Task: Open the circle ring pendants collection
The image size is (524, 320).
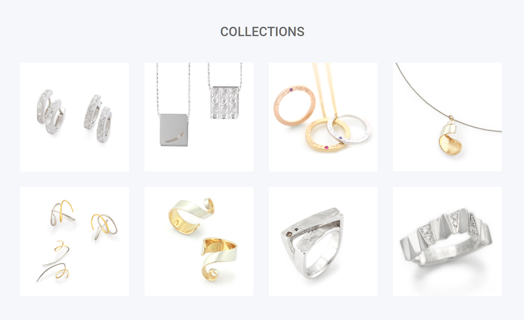Action: 323,117
